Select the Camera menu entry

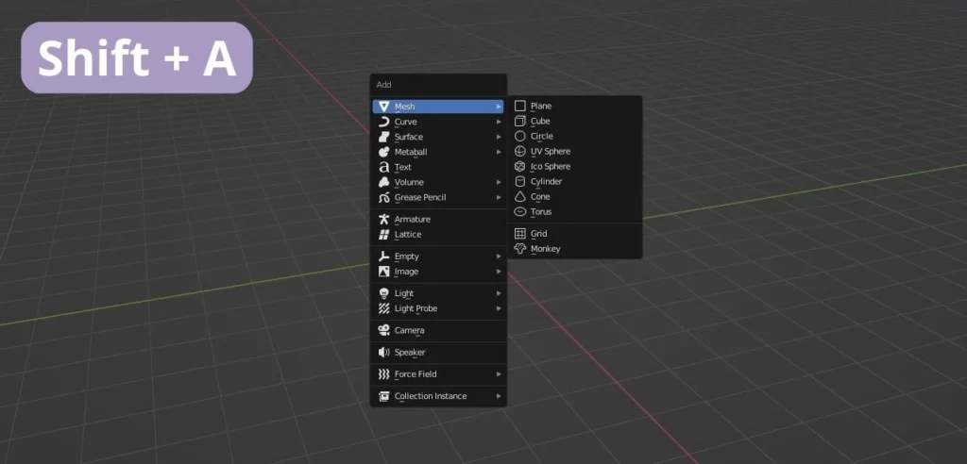[x=438, y=330]
